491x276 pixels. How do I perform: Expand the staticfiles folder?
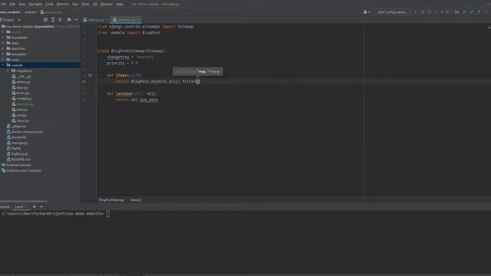point(3,48)
